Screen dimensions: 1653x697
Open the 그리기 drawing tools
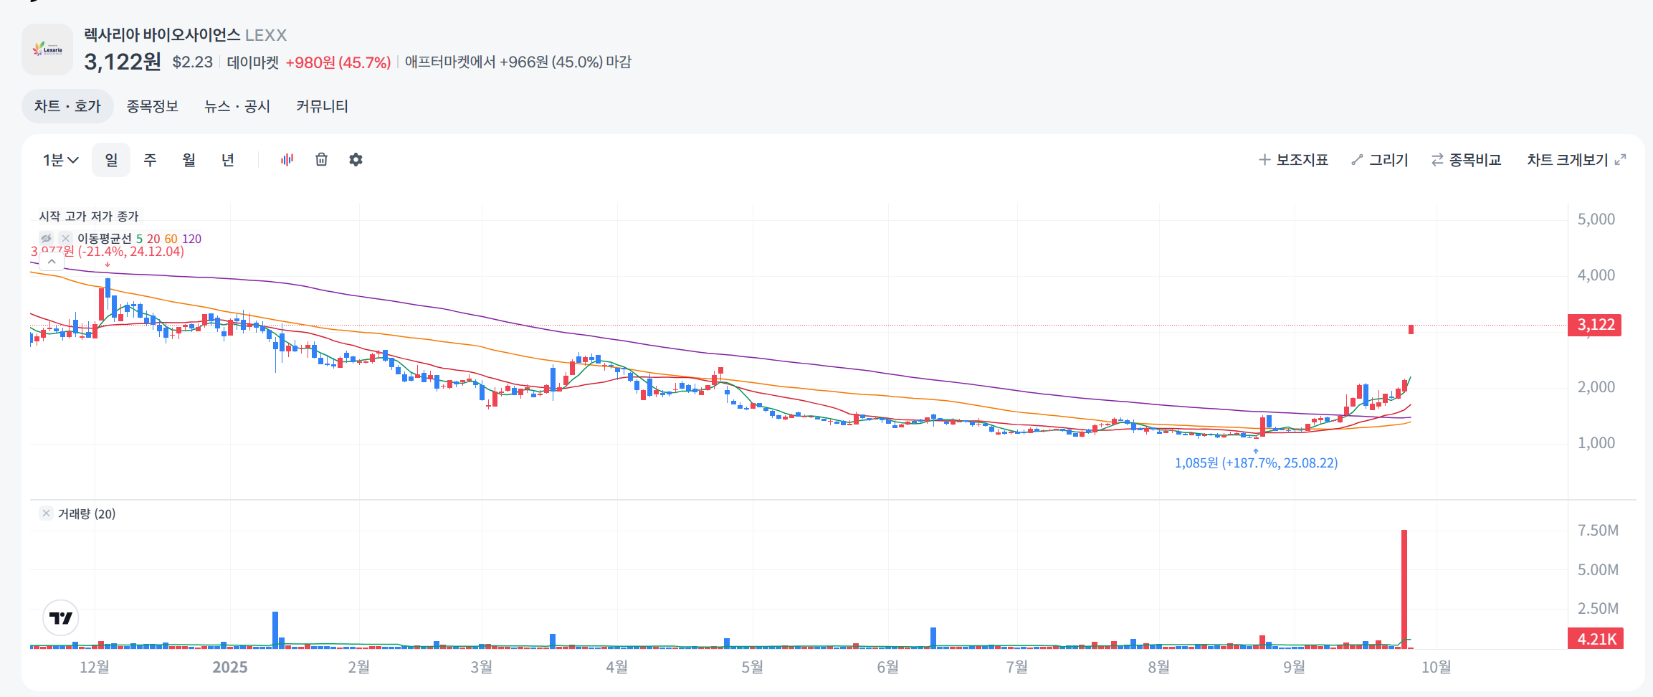pyautogui.click(x=1380, y=160)
